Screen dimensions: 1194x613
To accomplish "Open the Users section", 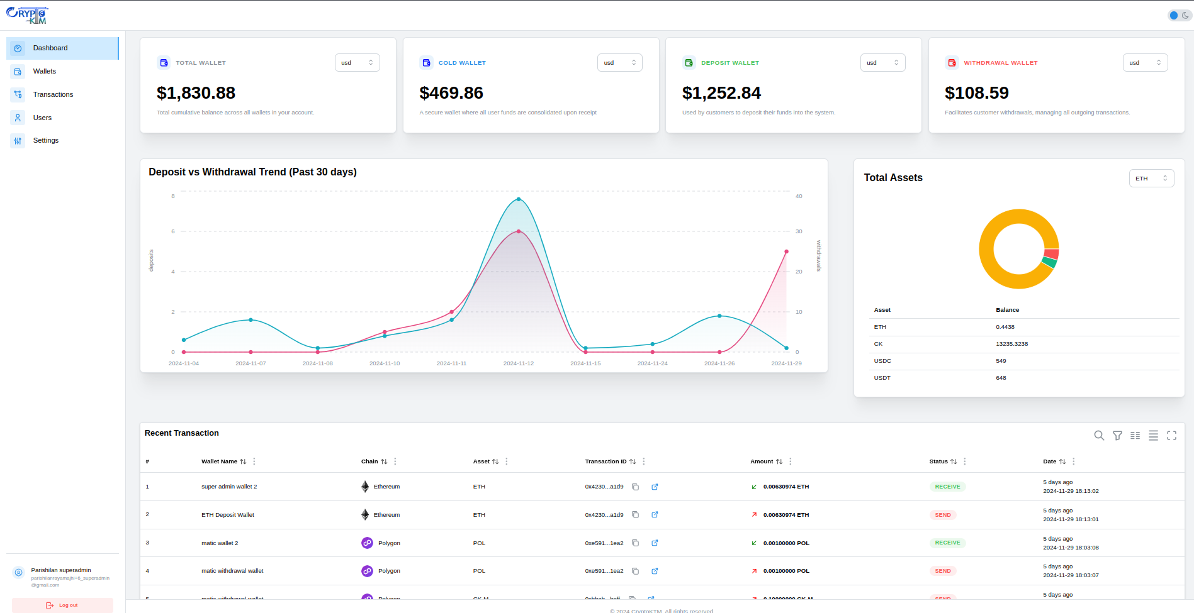I will pyautogui.click(x=42, y=118).
